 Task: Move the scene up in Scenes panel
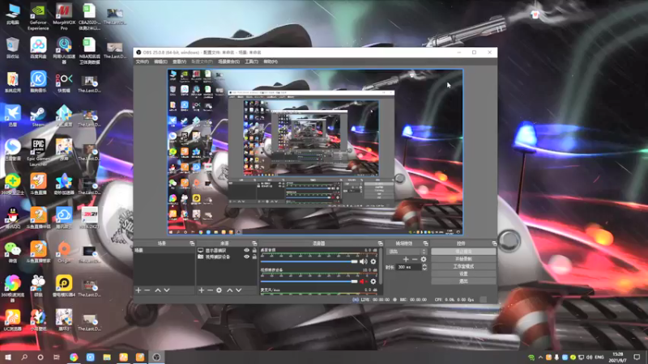157,290
